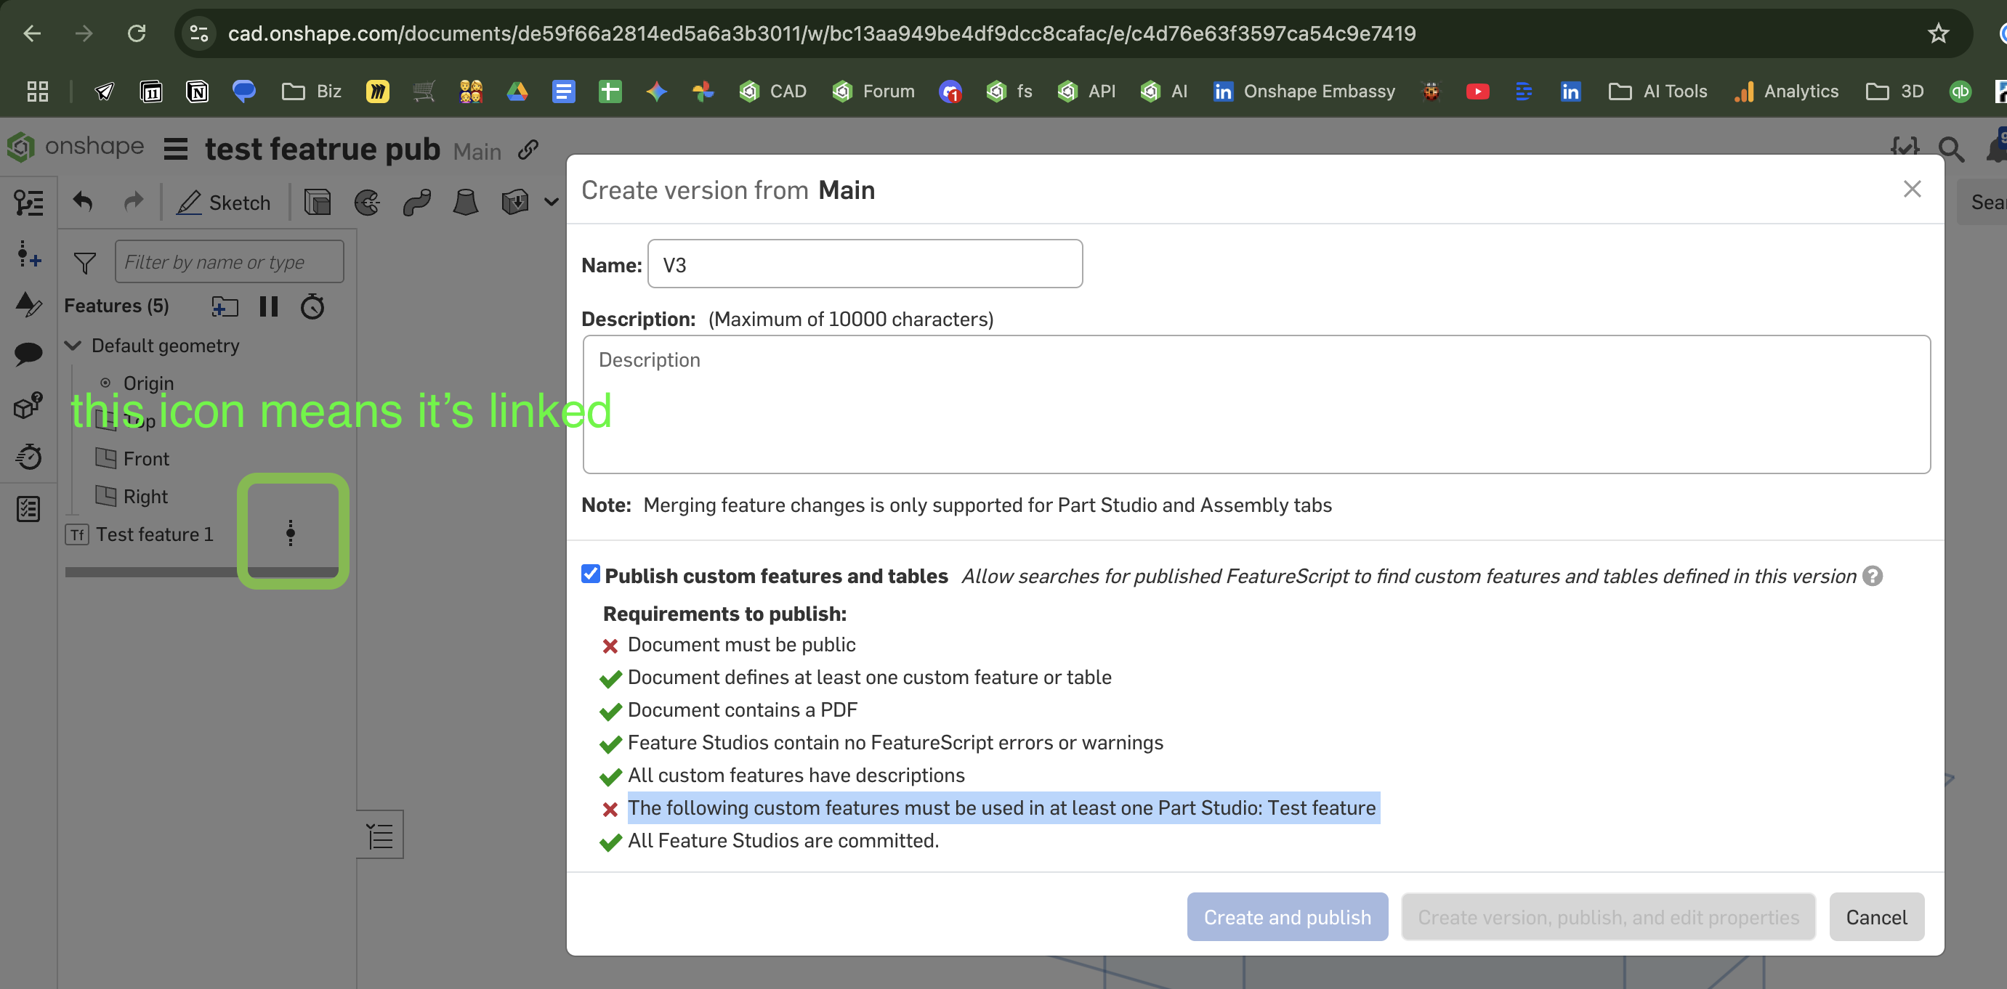Open dropdown arrow next to thicken tool
The height and width of the screenshot is (989, 2007).
point(552,203)
